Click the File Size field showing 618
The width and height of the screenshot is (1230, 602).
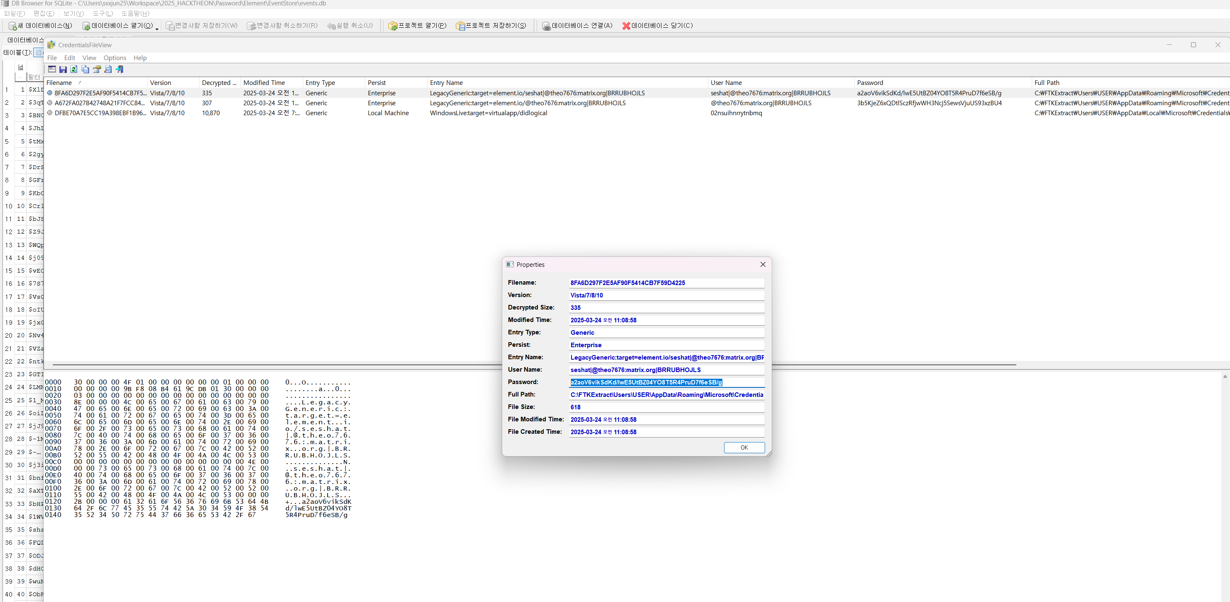666,407
